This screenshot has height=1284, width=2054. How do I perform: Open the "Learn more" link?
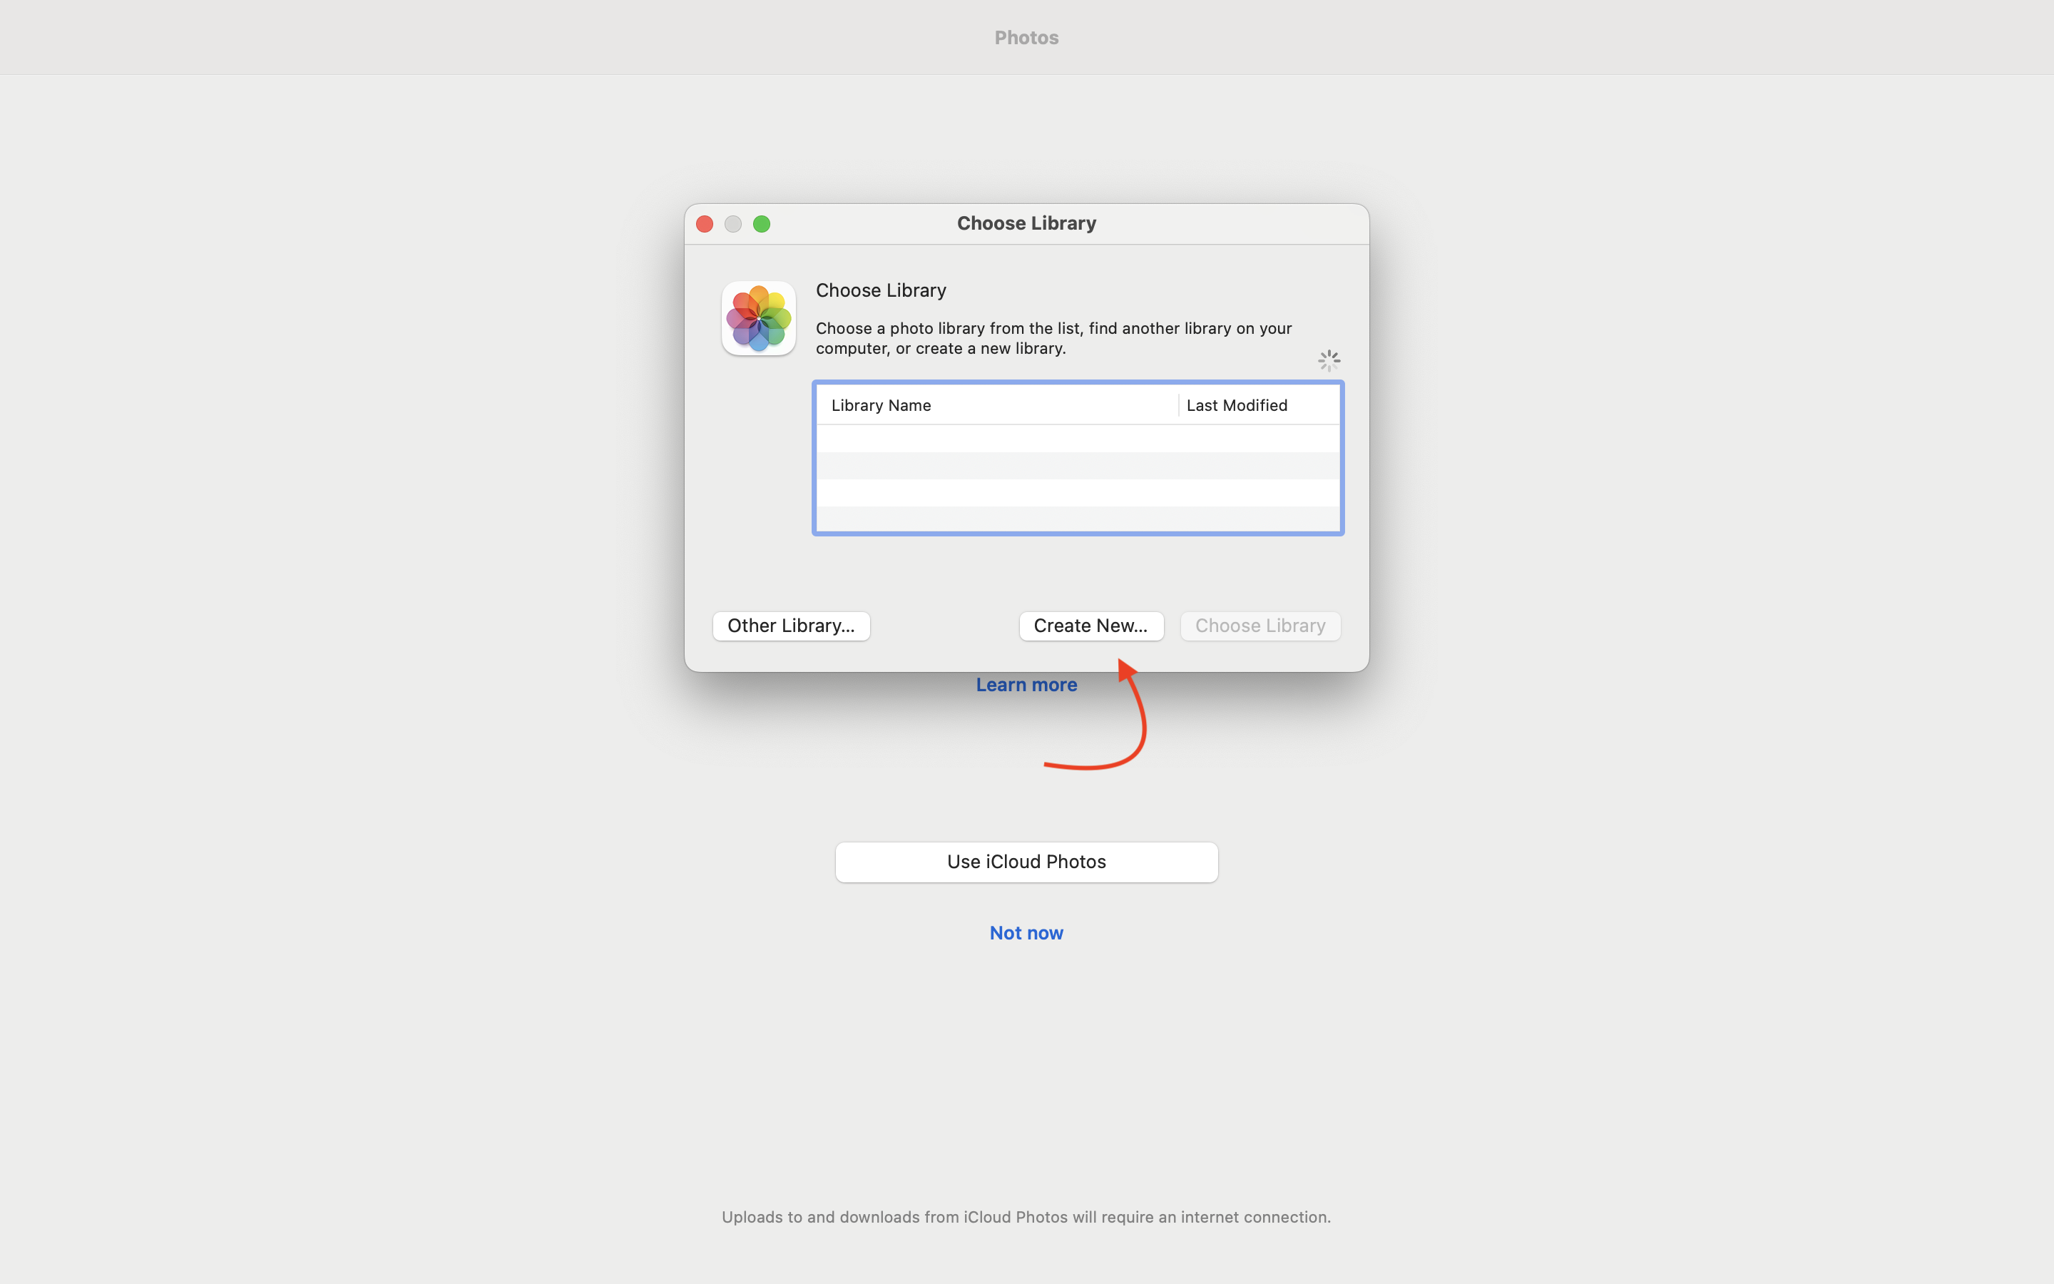[x=1026, y=685]
